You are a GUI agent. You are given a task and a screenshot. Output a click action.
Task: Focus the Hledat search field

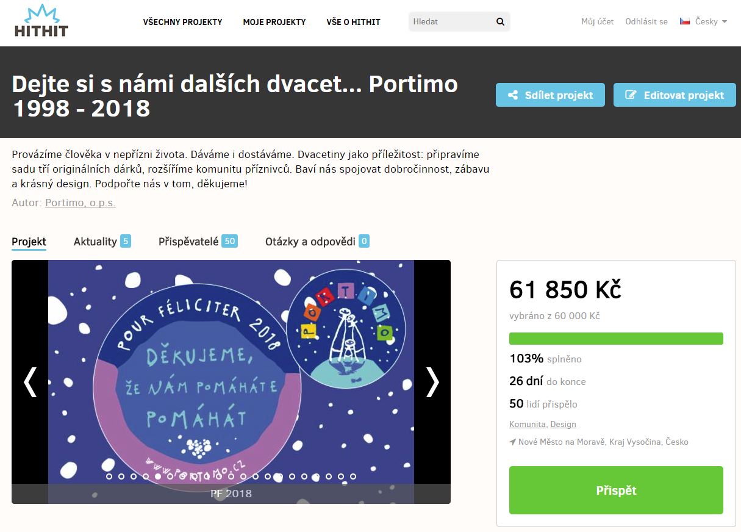(451, 22)
